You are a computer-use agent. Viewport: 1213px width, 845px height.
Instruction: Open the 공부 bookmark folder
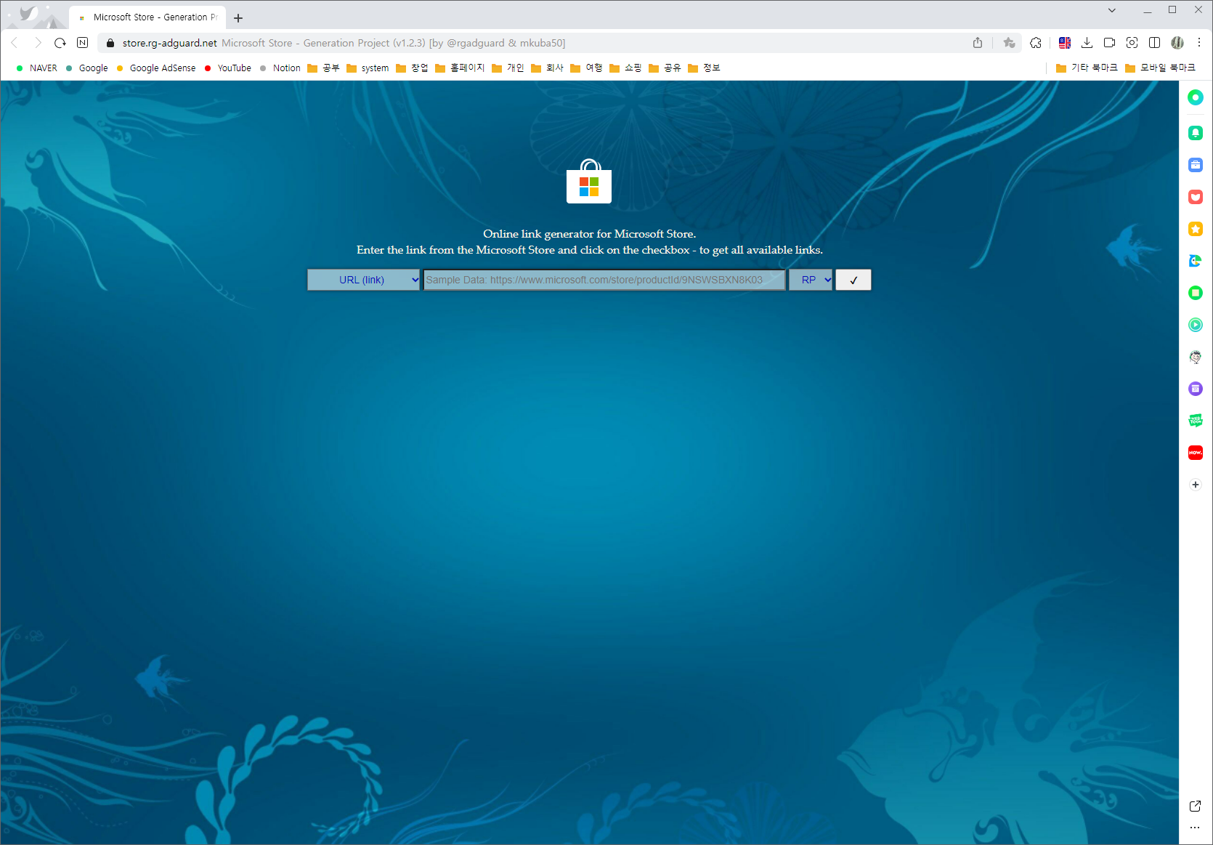pos(323,68)
